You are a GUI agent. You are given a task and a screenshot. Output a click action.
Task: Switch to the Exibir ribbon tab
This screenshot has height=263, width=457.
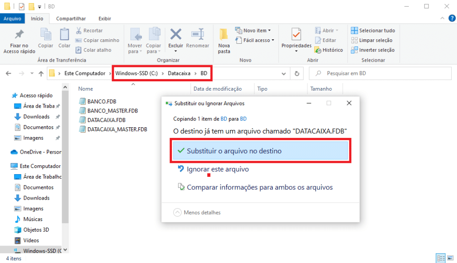click(105, 18)
